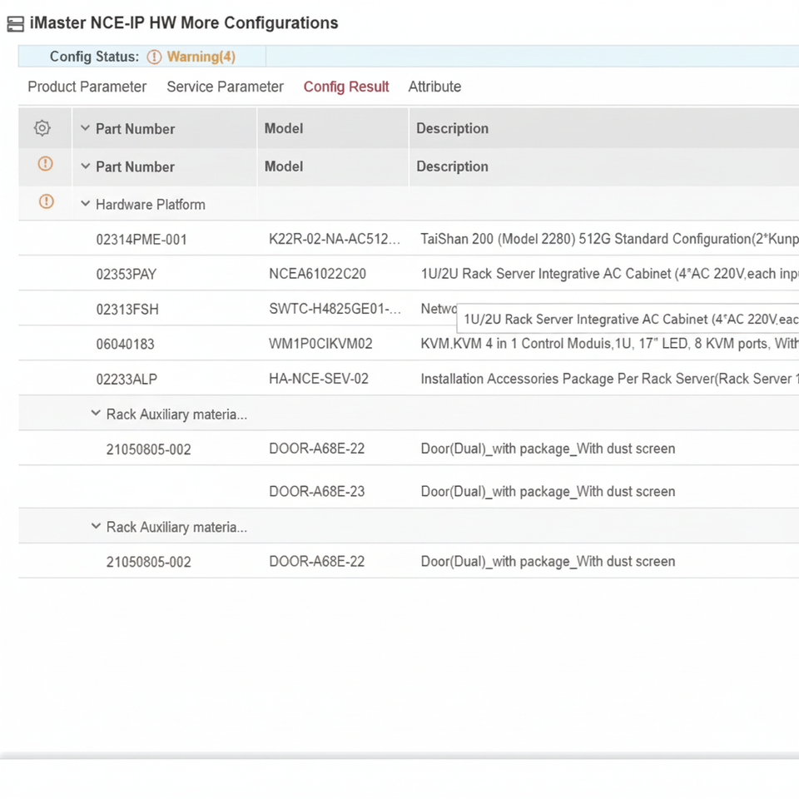
Task: Click chevron in the second Part Number header
Action: coord(85,166)
